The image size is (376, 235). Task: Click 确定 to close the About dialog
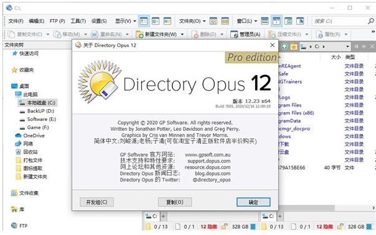pyautogui.click(x=253, y=202)
